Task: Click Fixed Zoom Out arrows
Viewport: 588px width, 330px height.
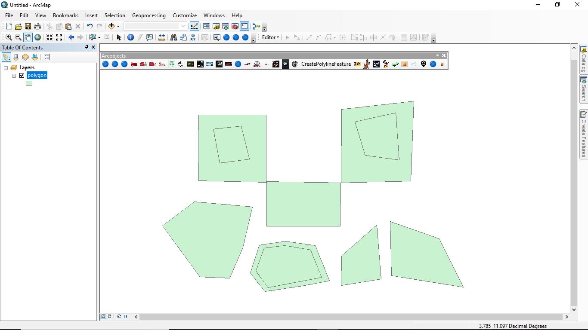Action: click(x=59, y=37)
